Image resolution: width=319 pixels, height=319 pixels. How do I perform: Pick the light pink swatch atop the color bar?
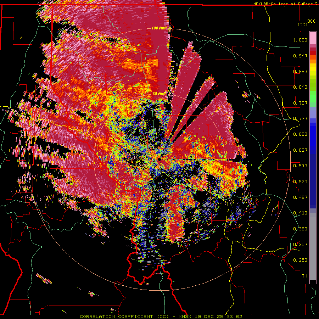click(313, 38)
